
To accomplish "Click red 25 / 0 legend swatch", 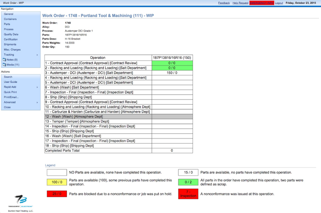I will 56,194.
